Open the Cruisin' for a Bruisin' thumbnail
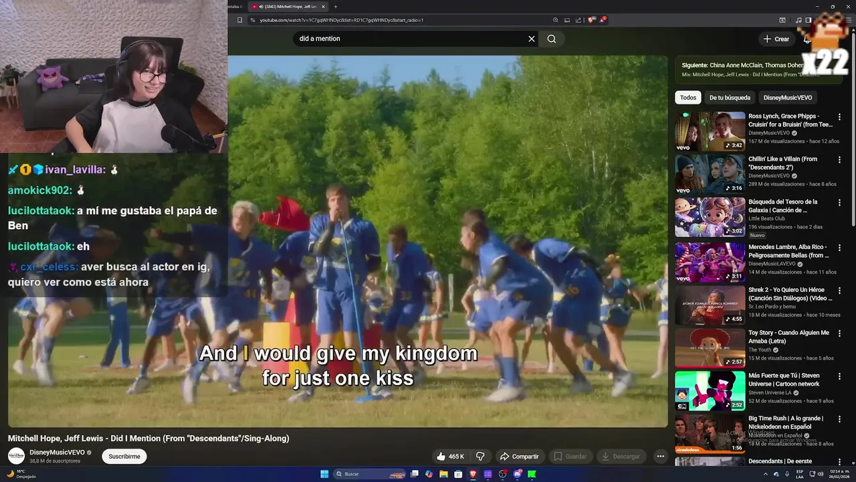The height and width of the screenshot is (482, 856). pos(710,131)
